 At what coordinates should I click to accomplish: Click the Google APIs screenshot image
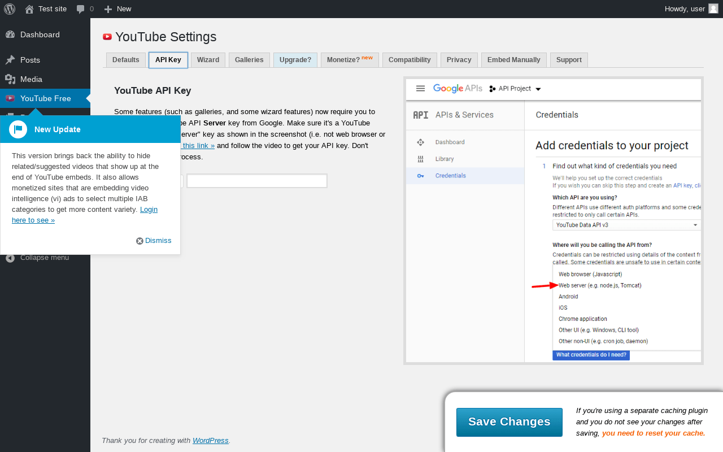tap(554, 220)
